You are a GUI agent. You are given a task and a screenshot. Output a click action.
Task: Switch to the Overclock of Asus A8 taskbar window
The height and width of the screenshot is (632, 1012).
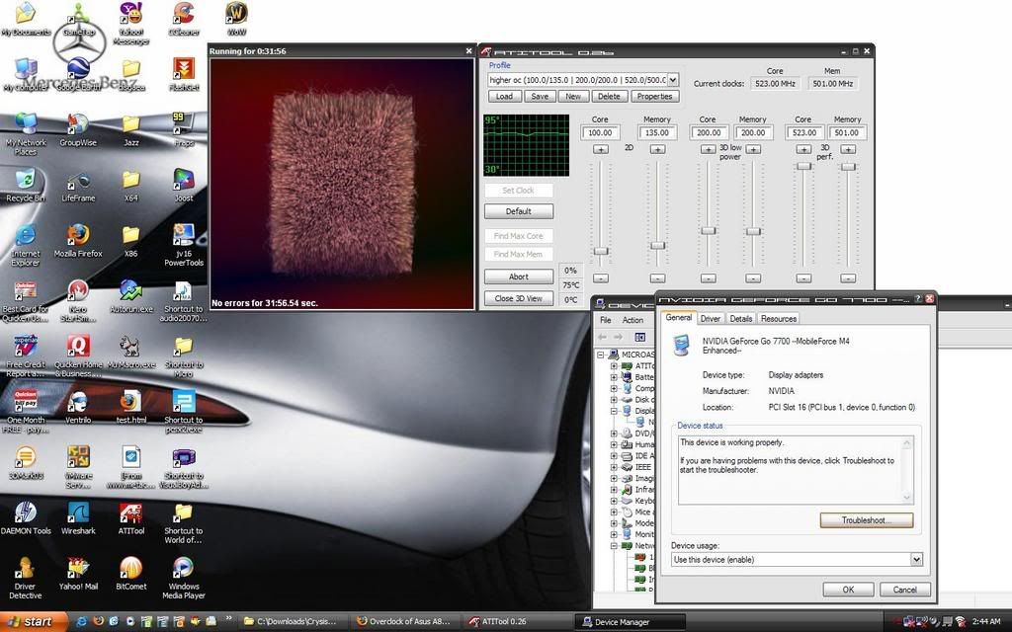[x=405, y=622]
